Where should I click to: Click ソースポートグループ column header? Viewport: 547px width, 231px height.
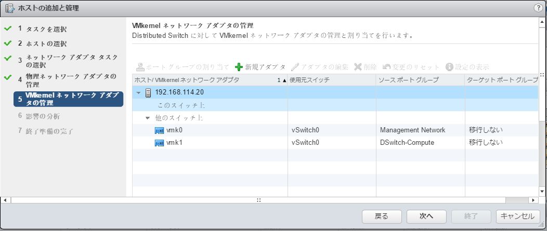coord(420,80)
